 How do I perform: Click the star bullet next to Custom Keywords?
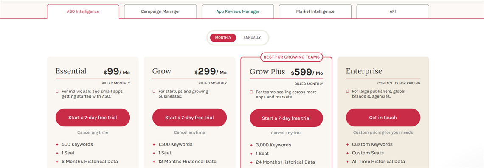click(348, 144)
